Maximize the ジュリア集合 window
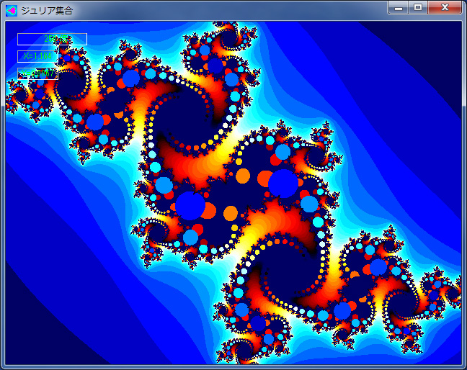 (418, 7)
